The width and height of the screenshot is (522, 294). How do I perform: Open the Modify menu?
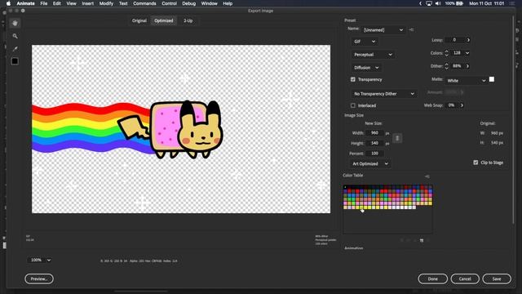point(106,3)
